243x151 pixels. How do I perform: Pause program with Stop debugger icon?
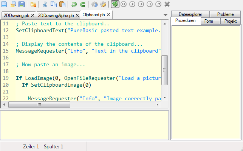point(124,4)
